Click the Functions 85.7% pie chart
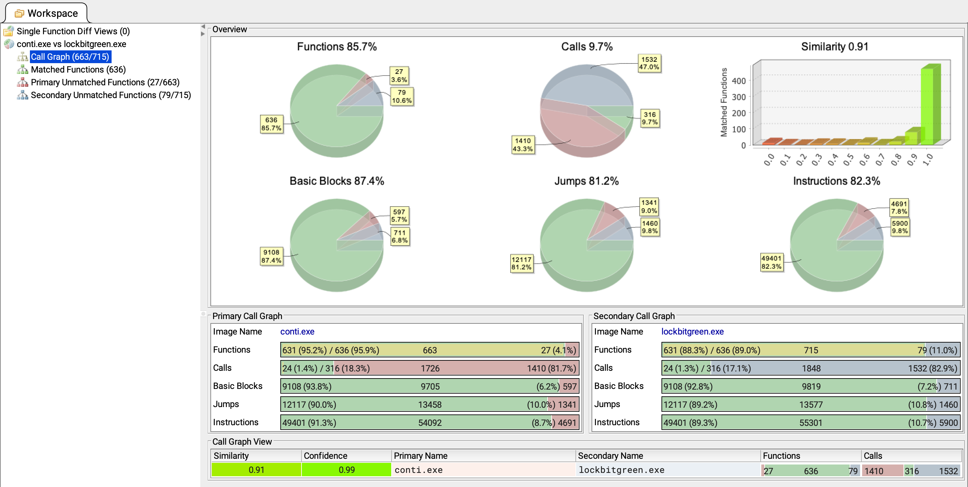 tap(337, 110)
